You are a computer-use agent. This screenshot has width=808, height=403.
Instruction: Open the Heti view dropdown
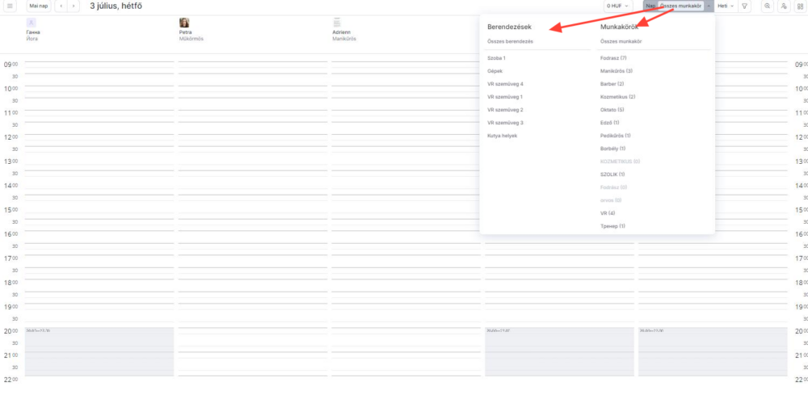pos(726,6)
